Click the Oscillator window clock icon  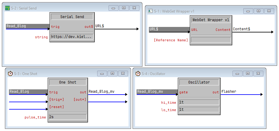(138, 73)
